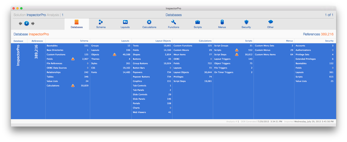The height and width of the screenshot is (142, 347).
Task: Click the forward arrow navigation icon
Action: 33,23
